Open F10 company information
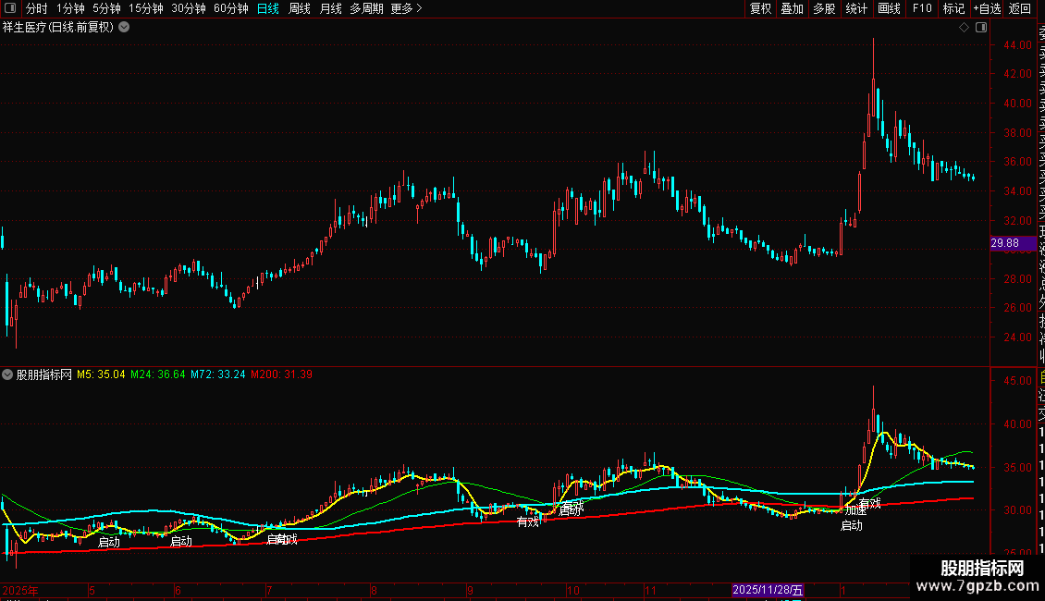The height and width of the screenshot is (601, 1045). tap(922, 9)
